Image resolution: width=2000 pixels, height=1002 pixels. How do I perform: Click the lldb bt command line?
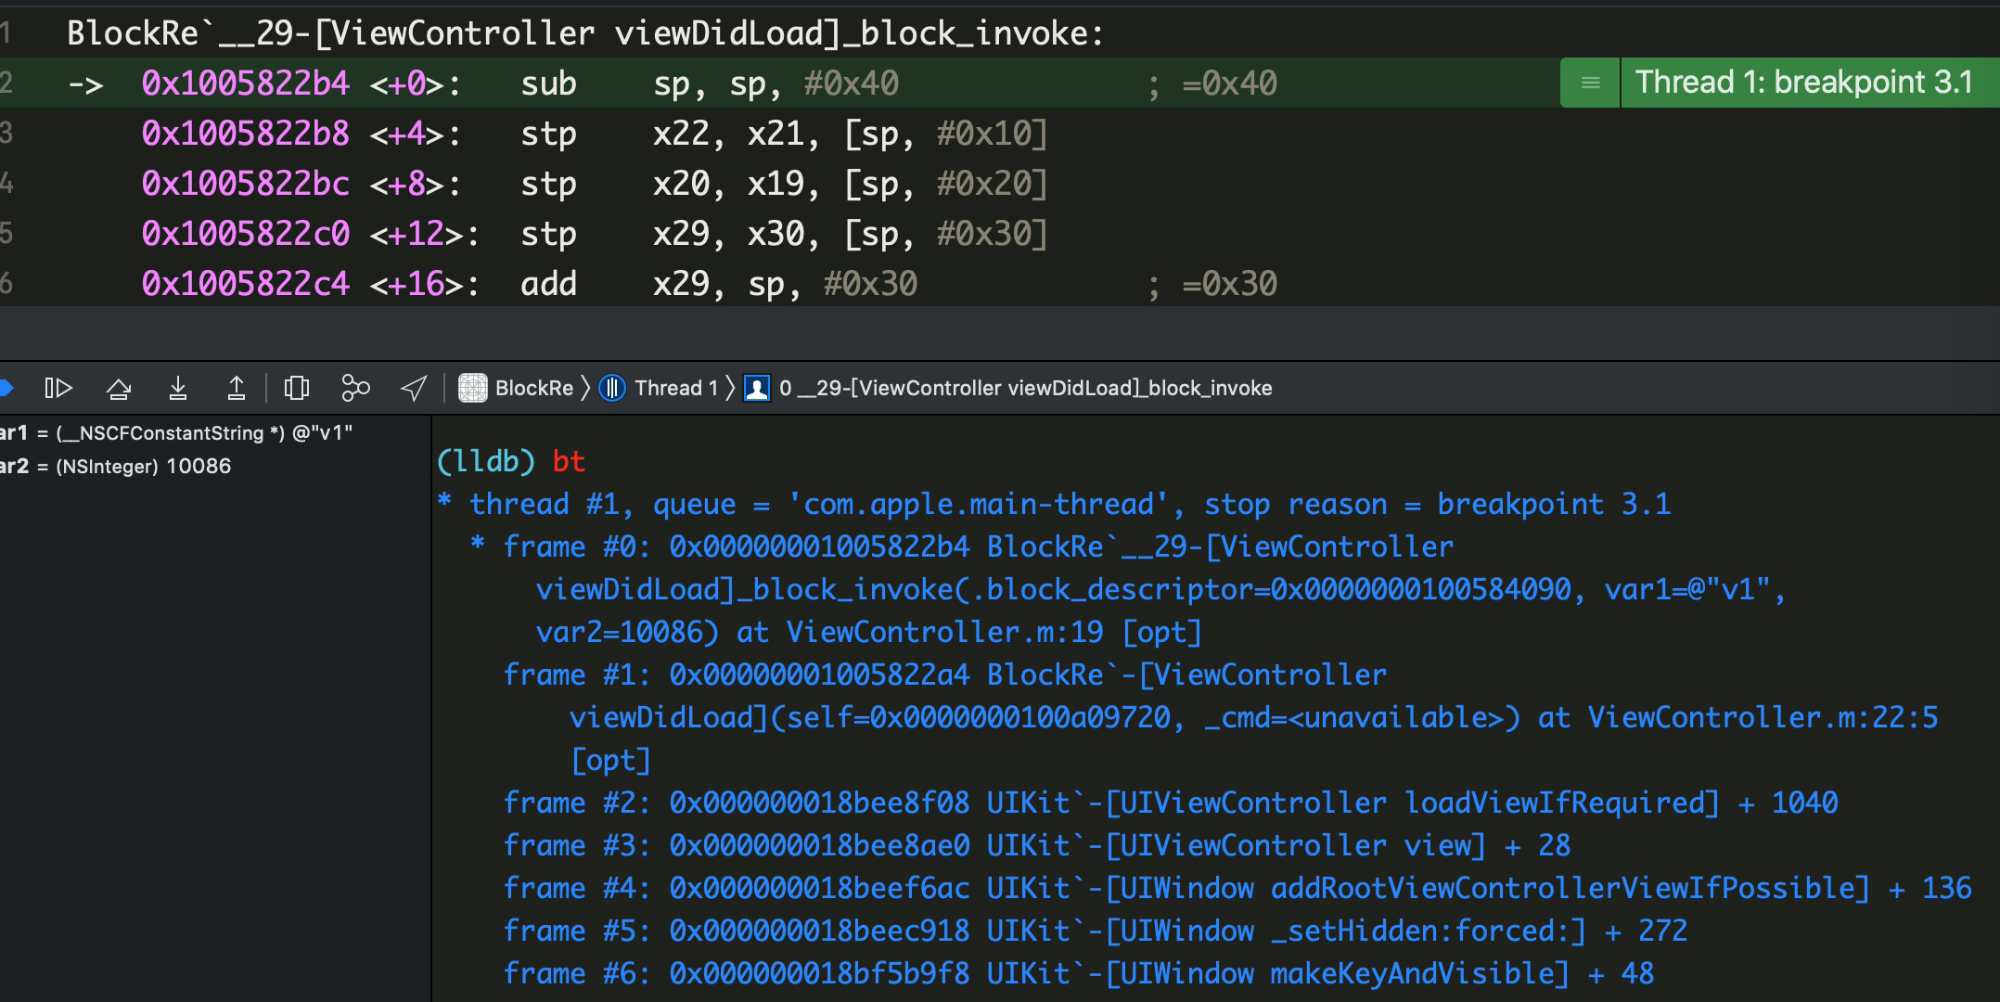click(x=510, y=461)
